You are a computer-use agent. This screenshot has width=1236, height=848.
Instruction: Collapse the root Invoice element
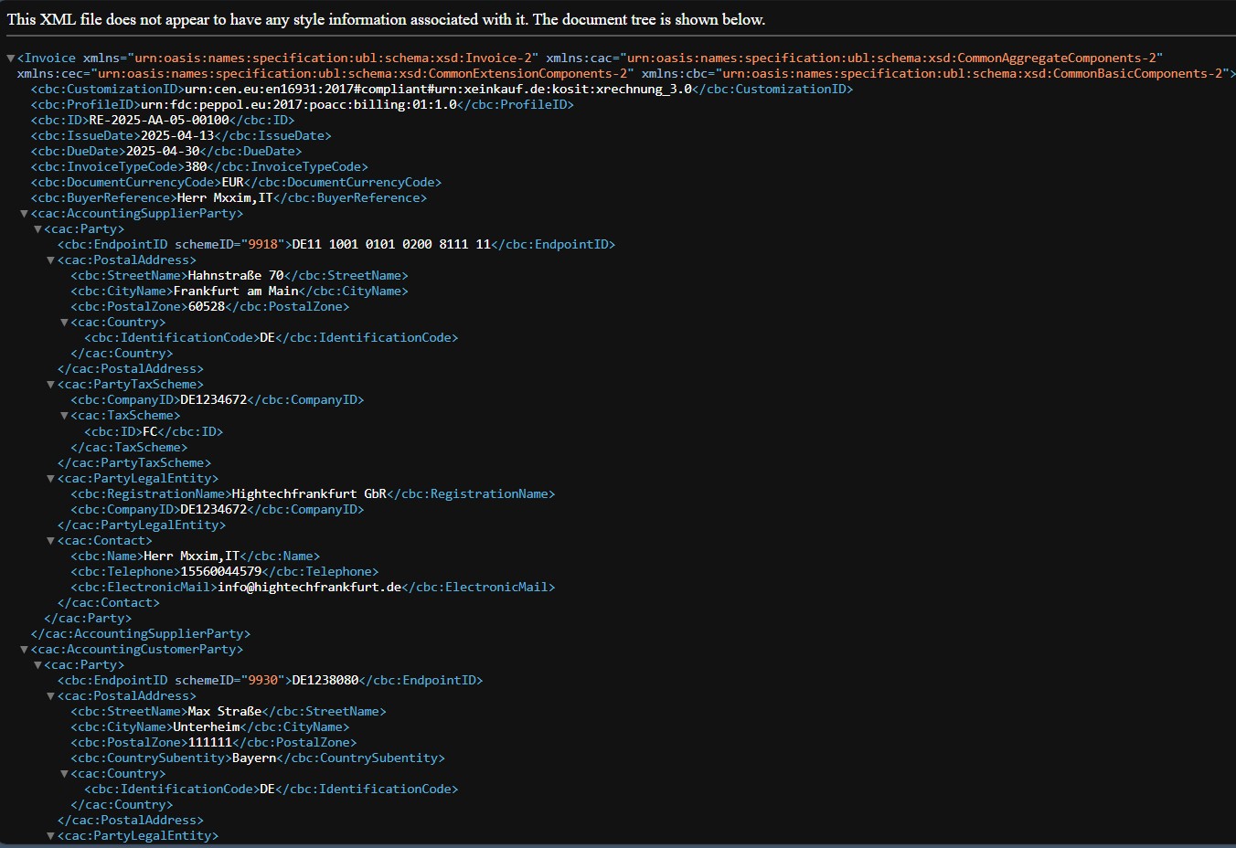click(x=10, y=58)
